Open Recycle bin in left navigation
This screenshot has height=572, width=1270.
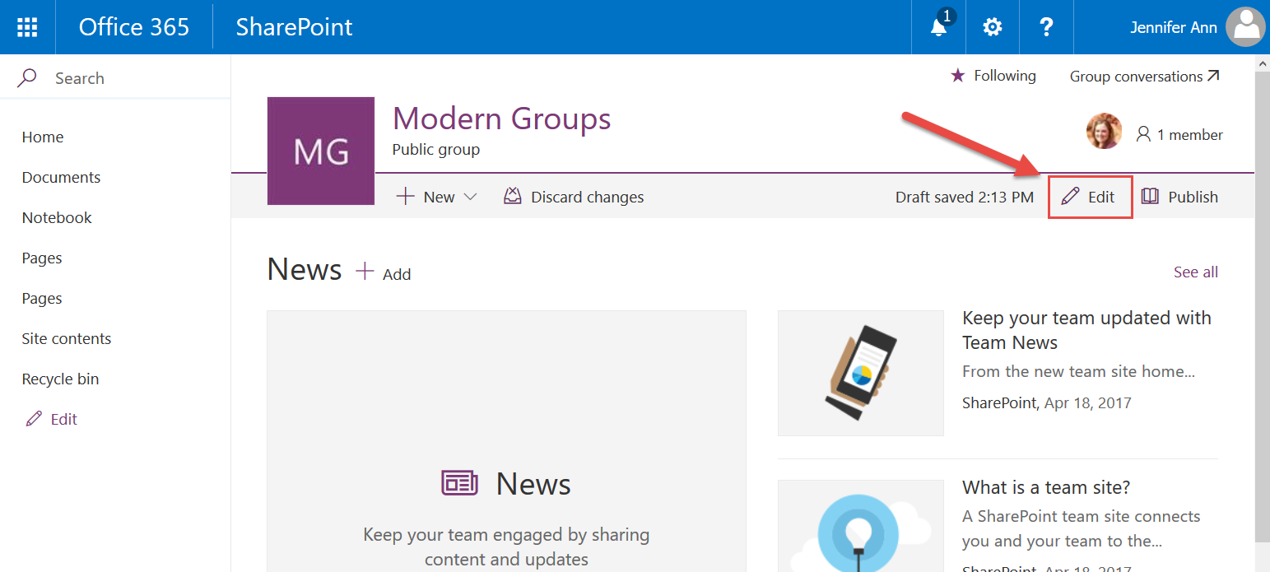[x=60, y=379]
